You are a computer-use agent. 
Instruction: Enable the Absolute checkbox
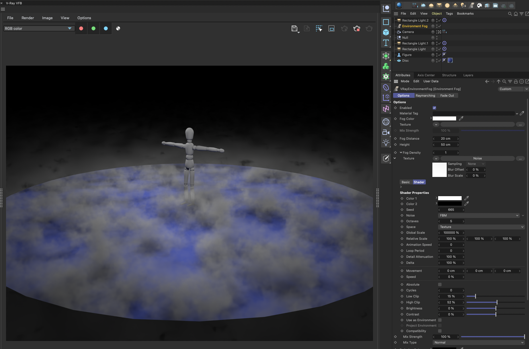click(440, 284)
